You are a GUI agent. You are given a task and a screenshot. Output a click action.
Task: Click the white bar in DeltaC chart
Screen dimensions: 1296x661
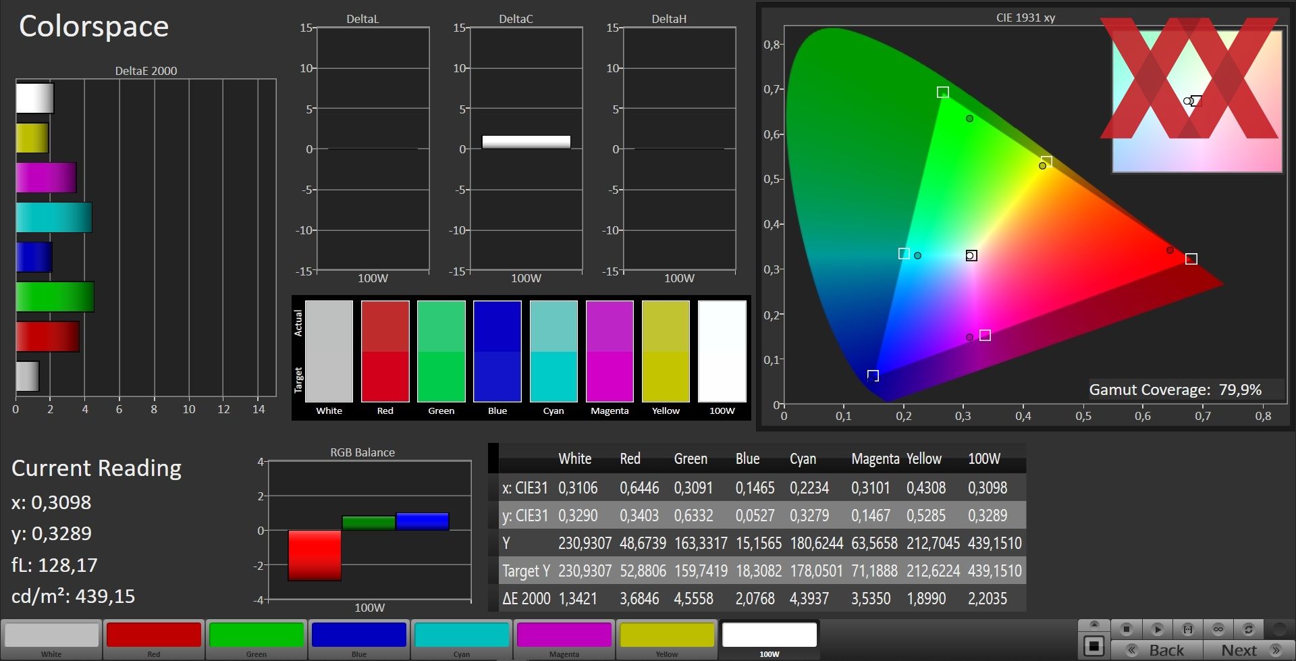[x=526, y=142]
